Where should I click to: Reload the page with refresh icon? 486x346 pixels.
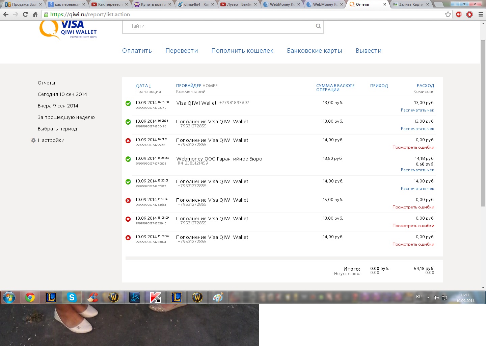pos(25,15)
